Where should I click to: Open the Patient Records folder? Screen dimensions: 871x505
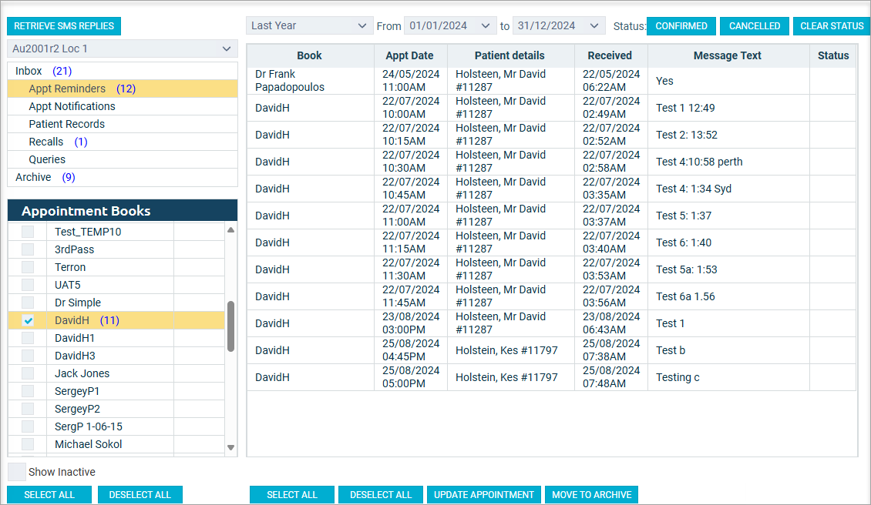pos(123,124)
